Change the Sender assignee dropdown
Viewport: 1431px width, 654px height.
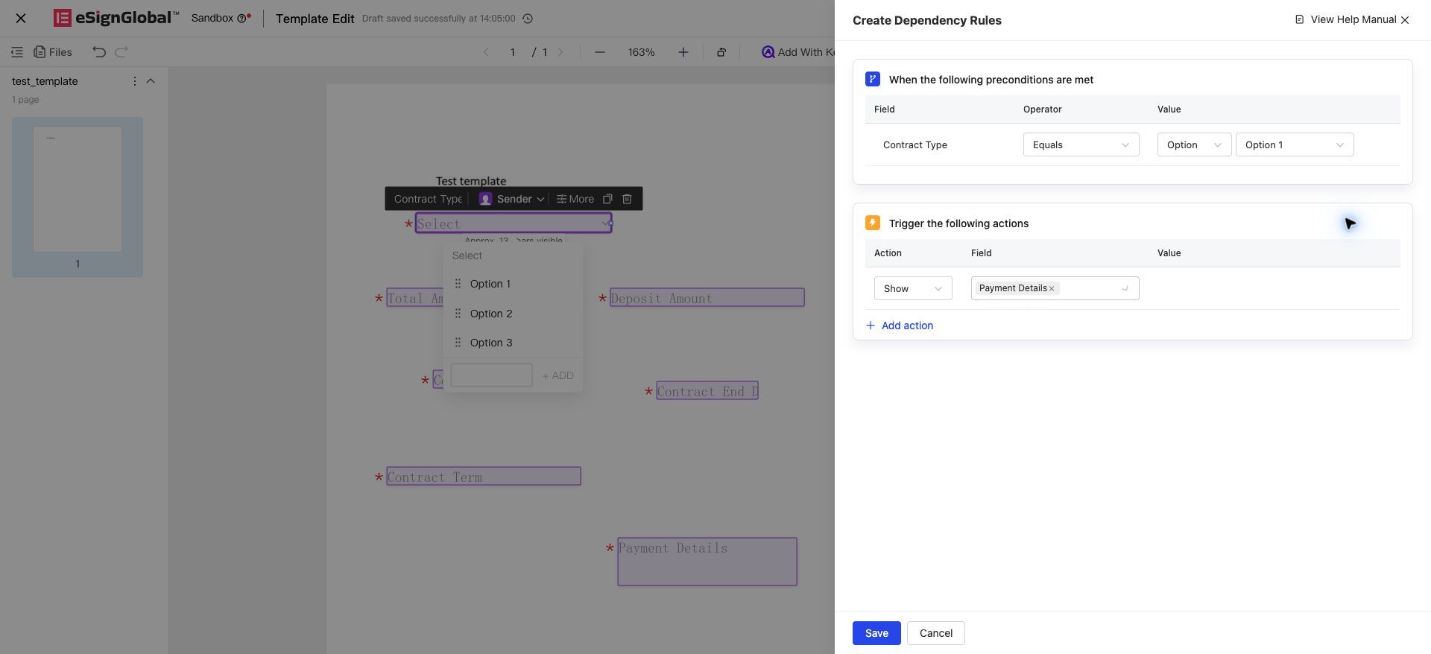[511, 199]
